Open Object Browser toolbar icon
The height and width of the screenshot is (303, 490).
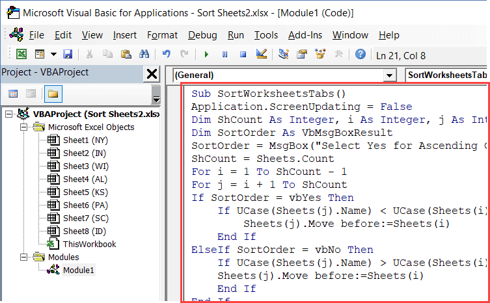320,54
